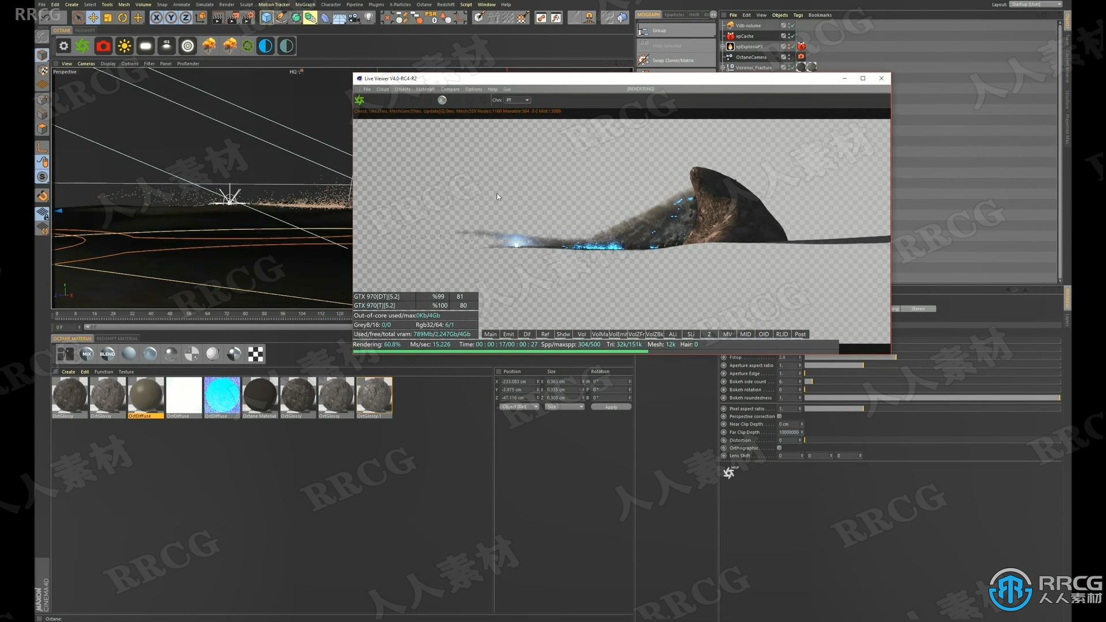Click Swap Cloner/Matrix MoGraph tool

tap(676, 60)
